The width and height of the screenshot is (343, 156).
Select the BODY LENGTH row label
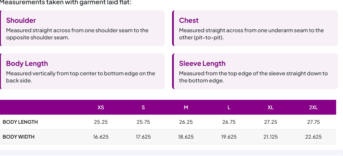20,122
